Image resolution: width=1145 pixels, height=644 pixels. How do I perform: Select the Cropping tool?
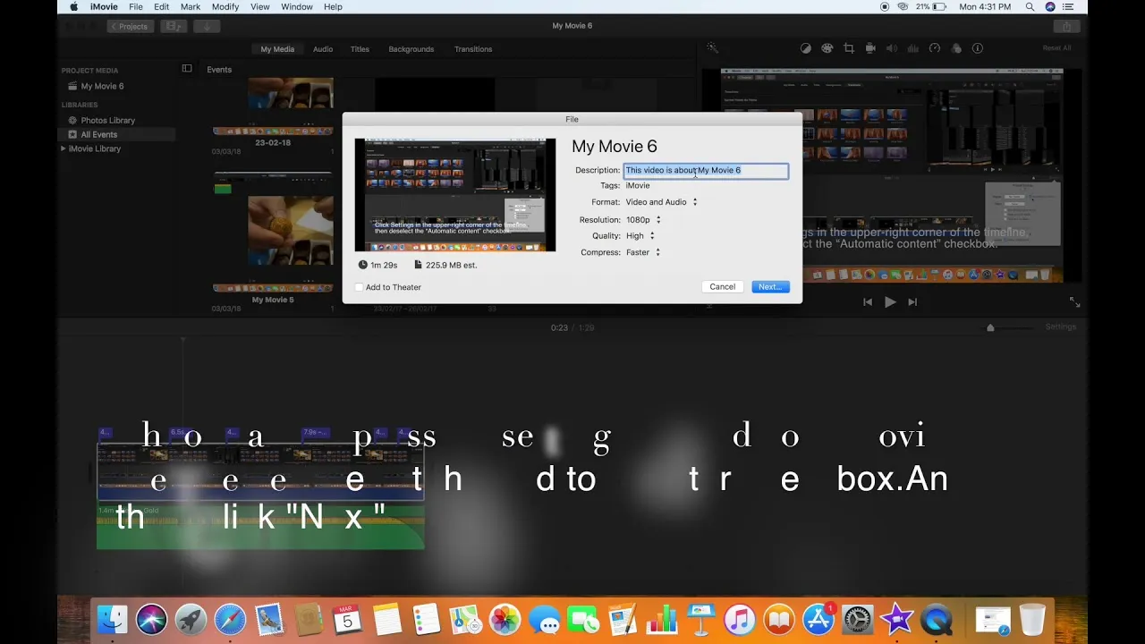(849, 48)
